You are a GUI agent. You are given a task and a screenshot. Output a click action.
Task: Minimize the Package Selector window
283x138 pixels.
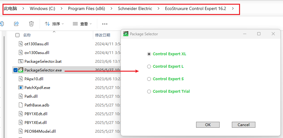click(245, 34)
